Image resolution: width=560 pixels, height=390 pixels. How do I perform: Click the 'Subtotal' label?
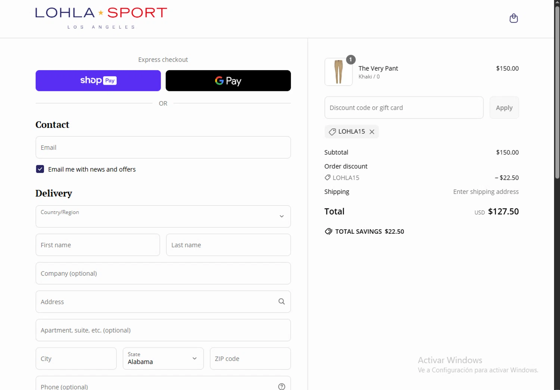click(336, 152)
